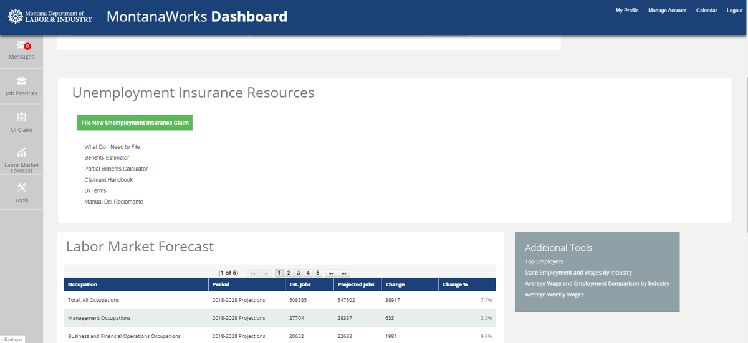The image size is (748, 343).
Task: Click the 28337 projected jobs cell
Action: (345, 318)
